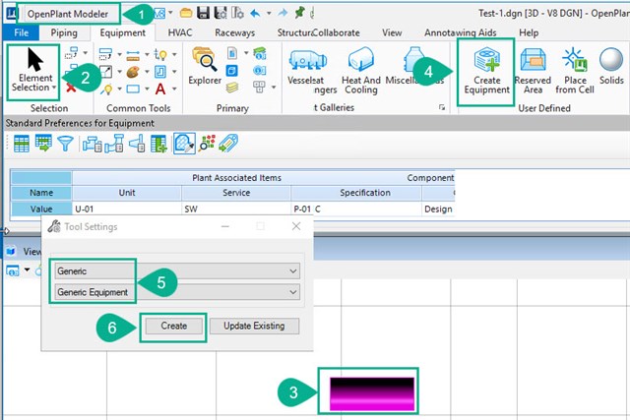The width and height of the screenshot is (630, 420).
Task: Click the Undo arrow icon
Action: click(x=255, y=13)
